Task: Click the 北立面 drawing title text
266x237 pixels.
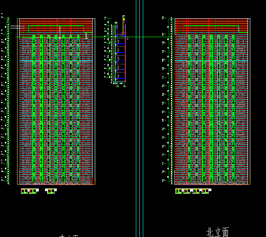Action: [x=217, y=232]
